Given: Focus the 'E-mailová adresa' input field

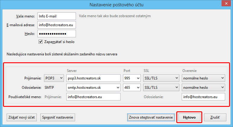Looking at the screenshot, I should pyautogui.click(x=57, y=25).
